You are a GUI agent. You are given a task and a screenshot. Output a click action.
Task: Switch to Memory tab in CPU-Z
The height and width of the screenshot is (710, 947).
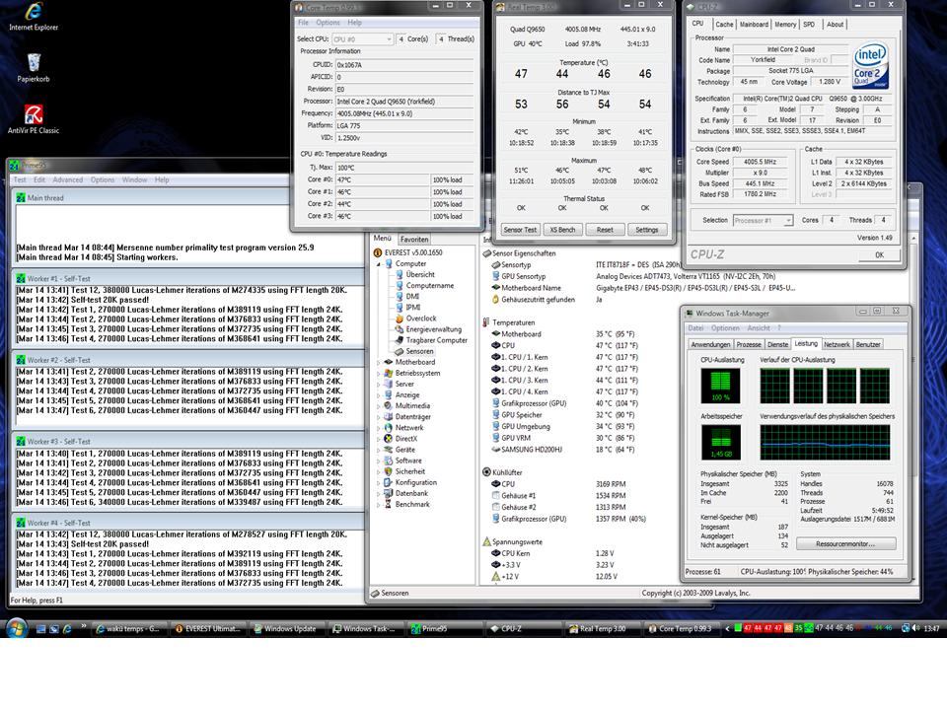click(785, 24)
